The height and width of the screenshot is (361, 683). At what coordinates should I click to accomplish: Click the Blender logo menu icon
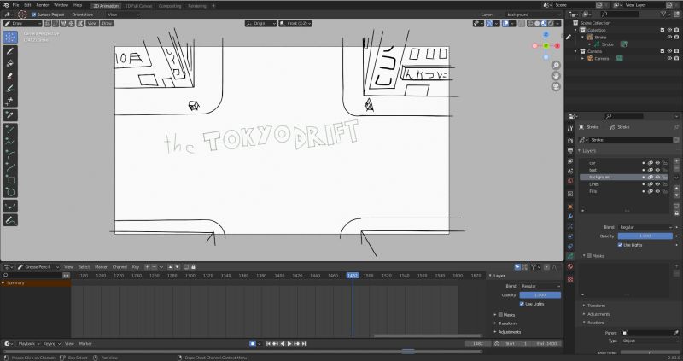coord(6,5)
